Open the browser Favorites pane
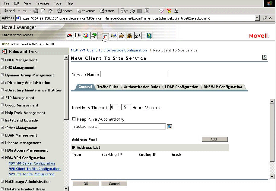276x191 pixels. click(86, 11)
